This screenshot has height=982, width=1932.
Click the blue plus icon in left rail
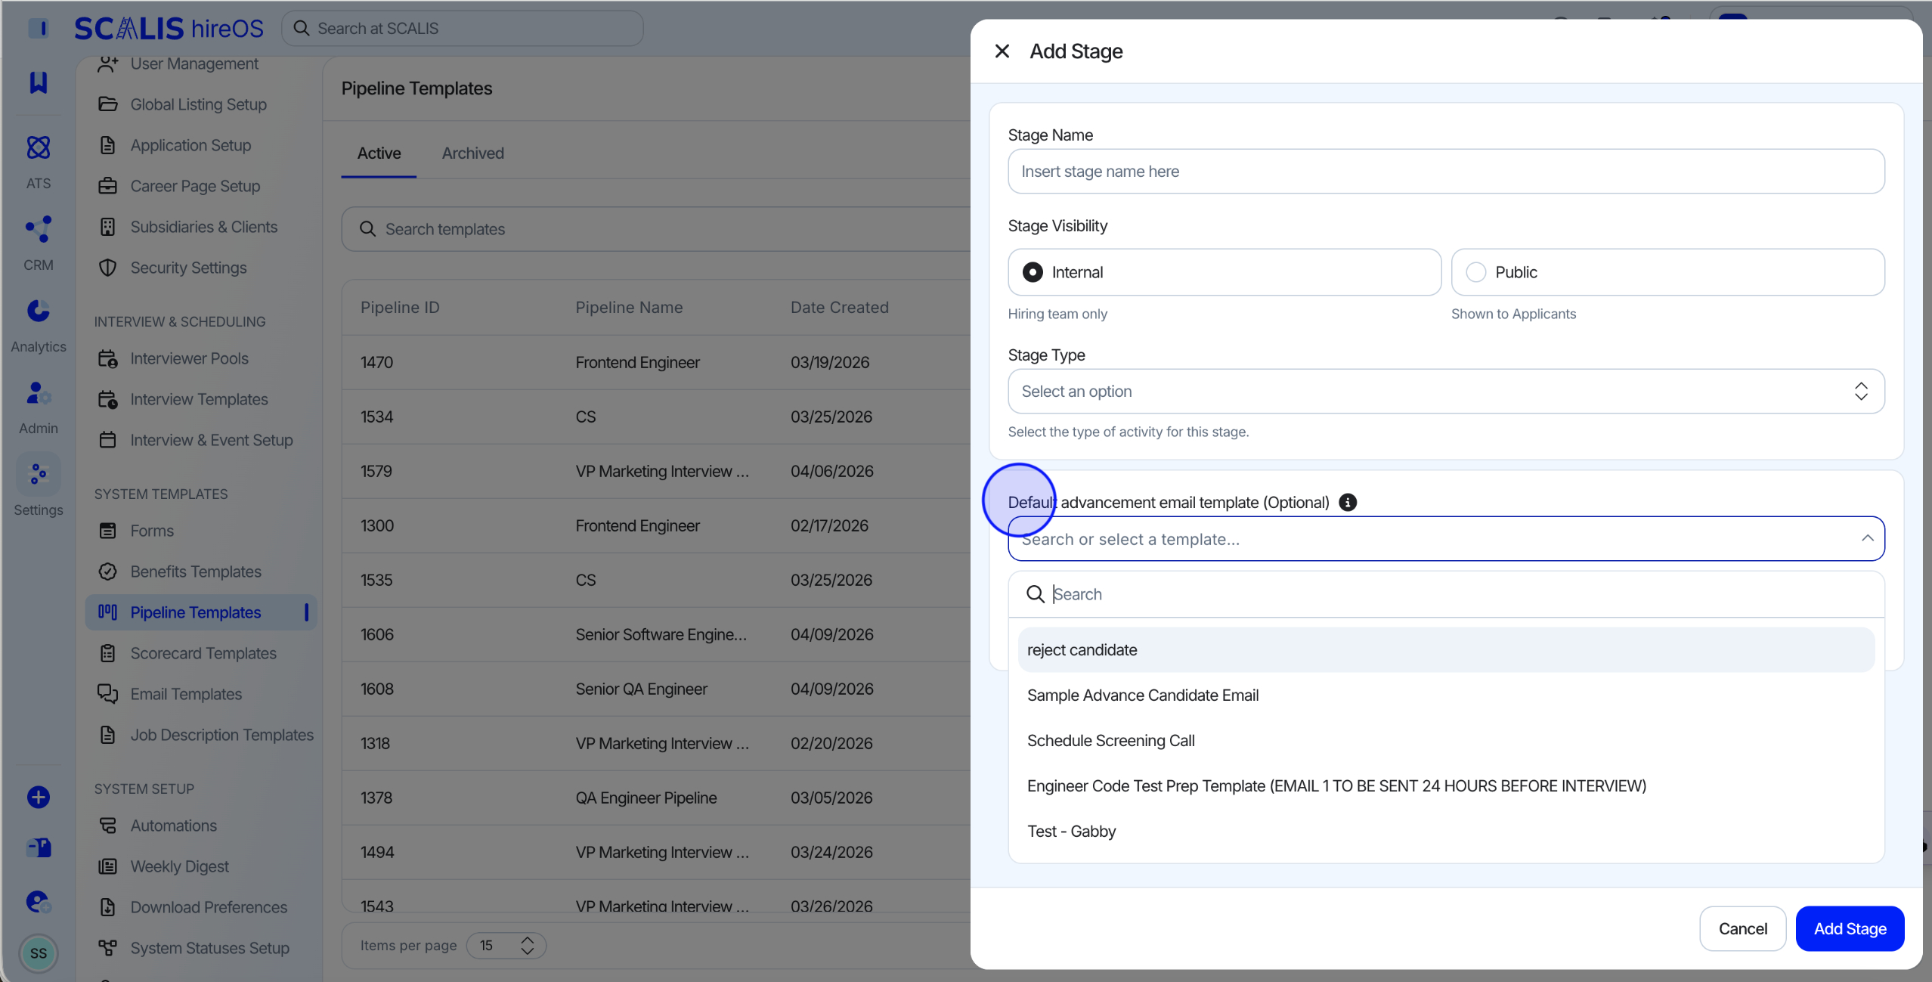39,797
